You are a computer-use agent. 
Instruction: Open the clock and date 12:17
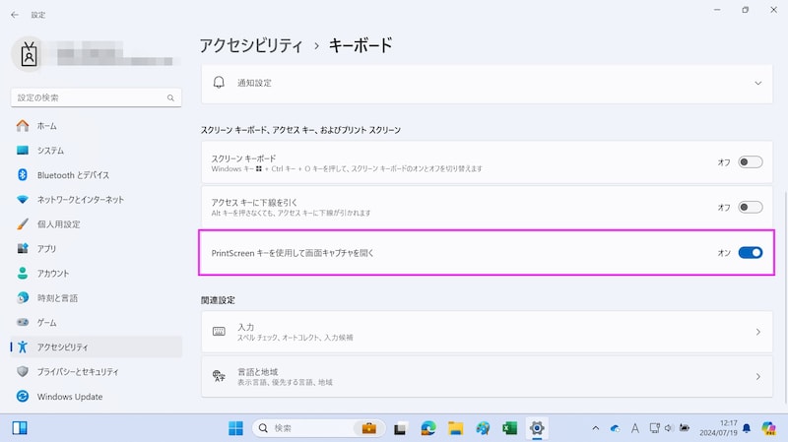point(718,428)
